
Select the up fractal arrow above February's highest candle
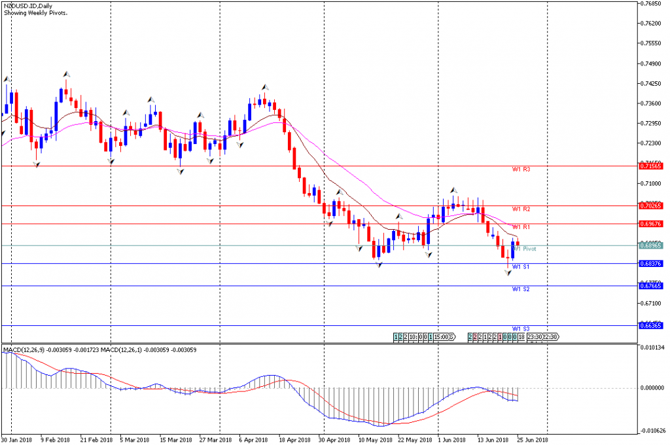click(x=66, y=75)
